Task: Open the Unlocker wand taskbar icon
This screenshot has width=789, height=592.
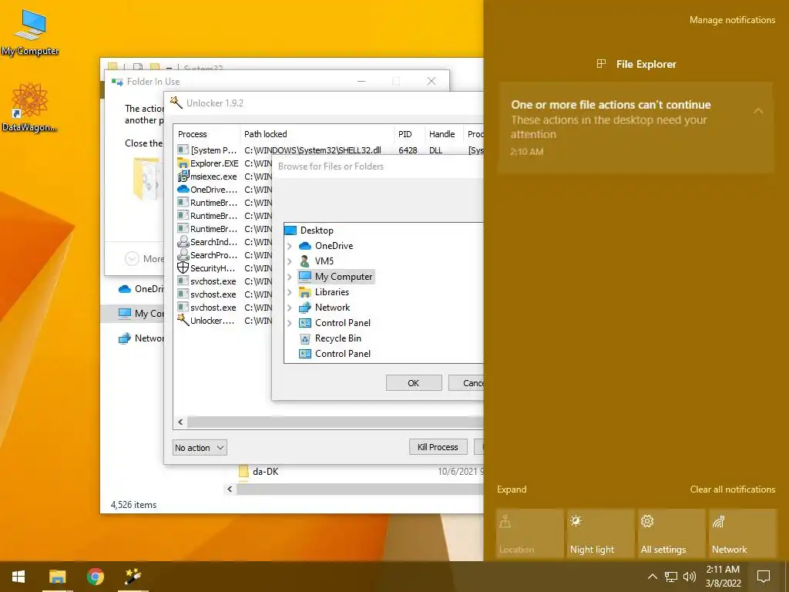Action: coord(133,577)
